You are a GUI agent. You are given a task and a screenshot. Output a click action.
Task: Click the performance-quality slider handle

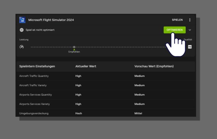[x=74, y=47]
